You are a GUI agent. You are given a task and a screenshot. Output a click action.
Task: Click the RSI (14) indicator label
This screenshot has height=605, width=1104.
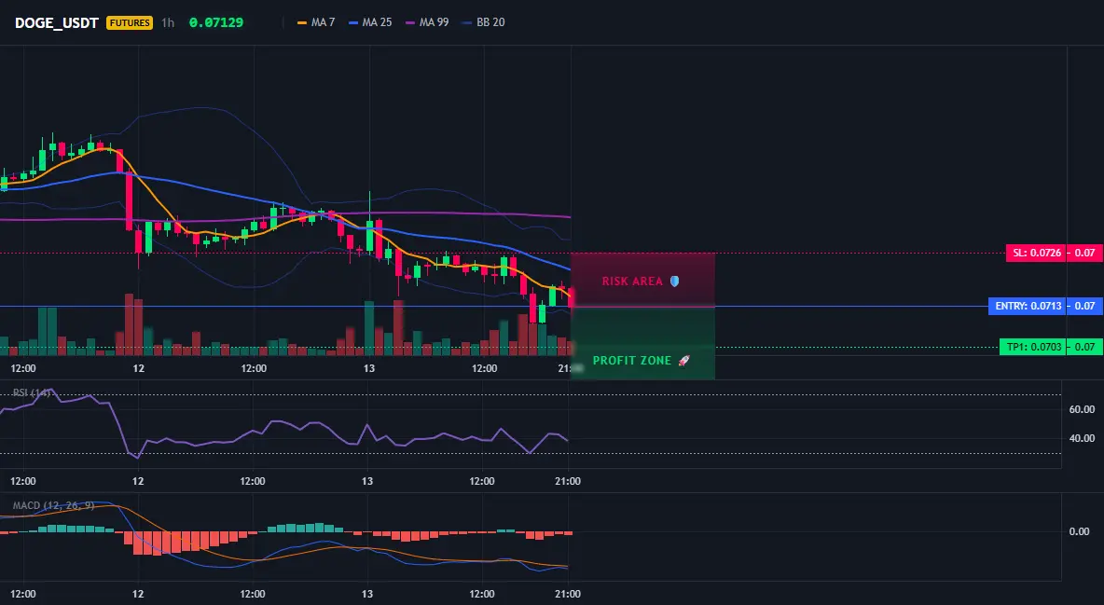pyautogui.click(x=32, y=392)
